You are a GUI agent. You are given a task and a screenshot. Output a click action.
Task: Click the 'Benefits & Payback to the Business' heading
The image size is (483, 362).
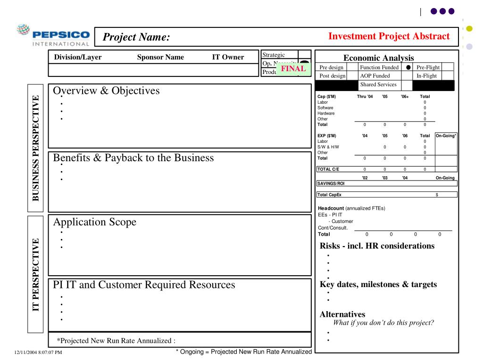coord(133,157)
